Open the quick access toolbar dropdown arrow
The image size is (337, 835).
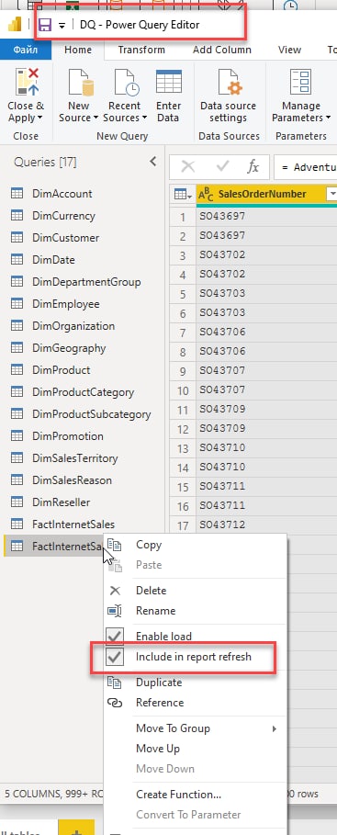click(x=62, y=26)
